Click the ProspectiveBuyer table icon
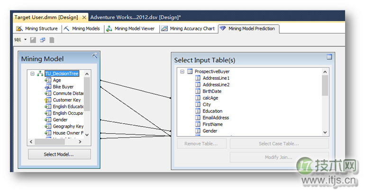The width and height of the screenshot is (365, 192). click(x=190, y=71)
